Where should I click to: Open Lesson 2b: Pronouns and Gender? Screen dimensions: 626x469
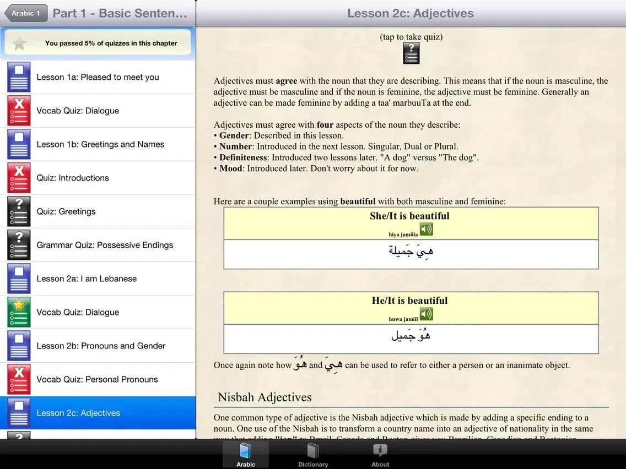pos(98,345)
